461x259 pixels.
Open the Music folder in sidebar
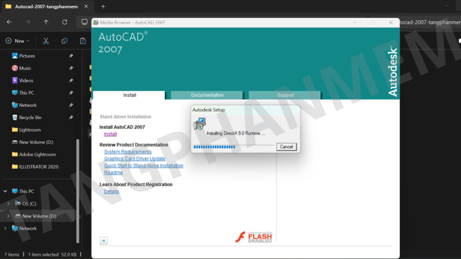[x=25, y=68]
